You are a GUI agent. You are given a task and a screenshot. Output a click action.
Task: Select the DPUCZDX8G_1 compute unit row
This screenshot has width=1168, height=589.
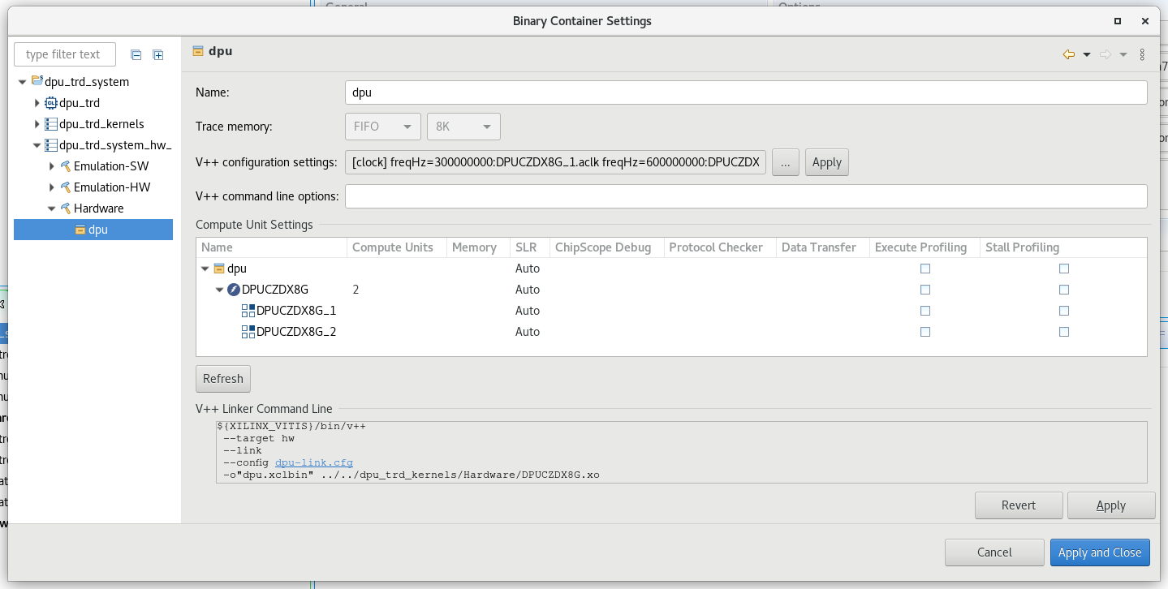click(x=295, y=311)
